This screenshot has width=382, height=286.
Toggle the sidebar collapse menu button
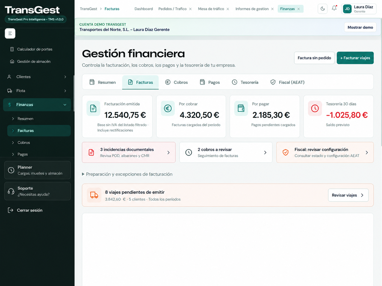click(x=10, y=33)
